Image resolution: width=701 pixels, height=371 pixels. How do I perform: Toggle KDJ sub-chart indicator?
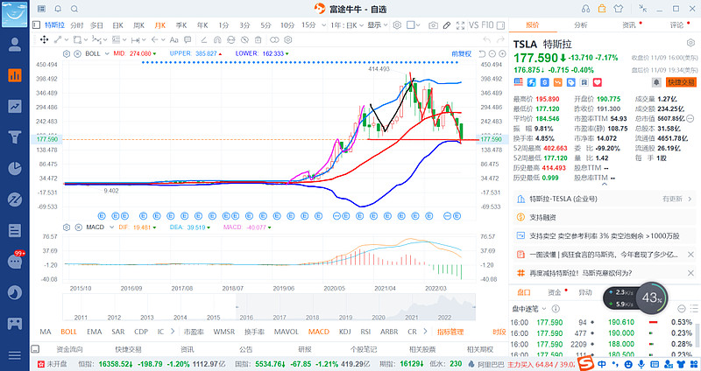(344, 332)
